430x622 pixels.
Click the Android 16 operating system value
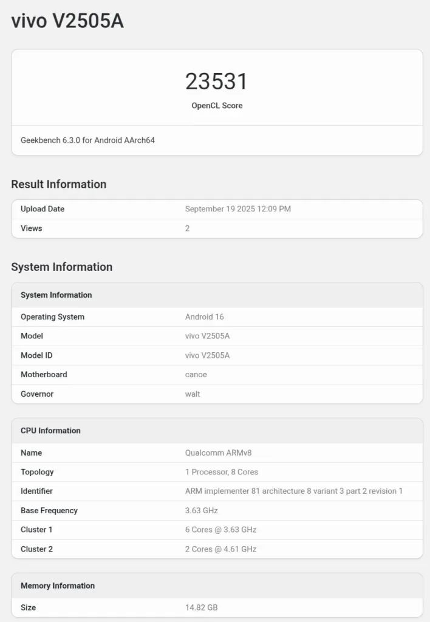(203, 317)
